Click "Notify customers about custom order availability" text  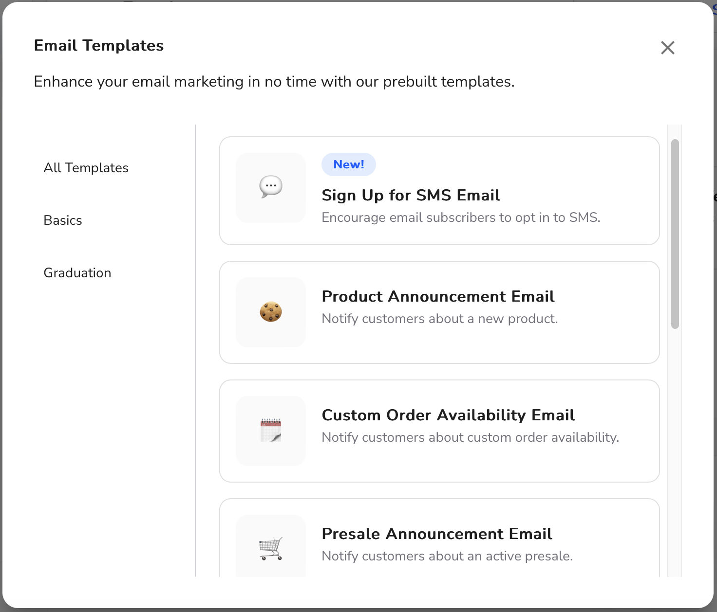[471, 437]
